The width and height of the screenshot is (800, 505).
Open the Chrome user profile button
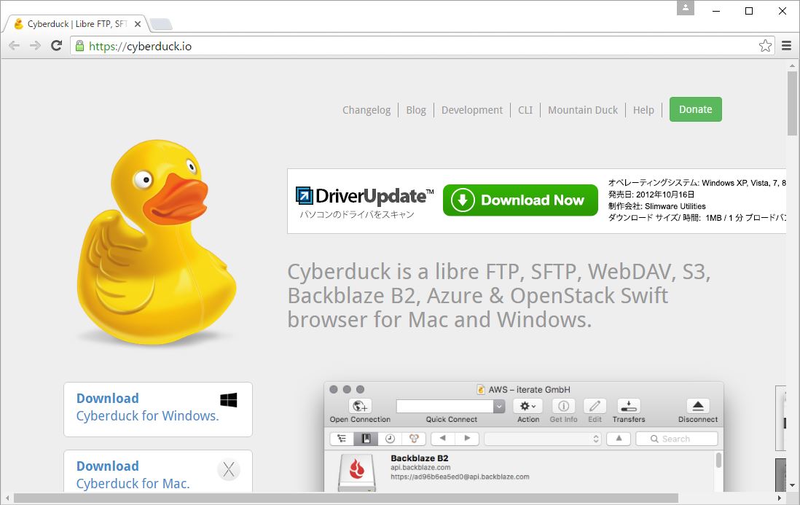(685, 7)
